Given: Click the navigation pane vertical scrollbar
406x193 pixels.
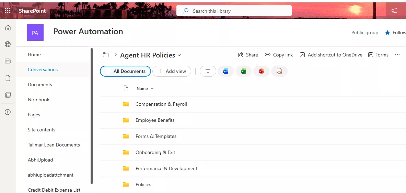Looking at the screenshot, I should point(91,116).
